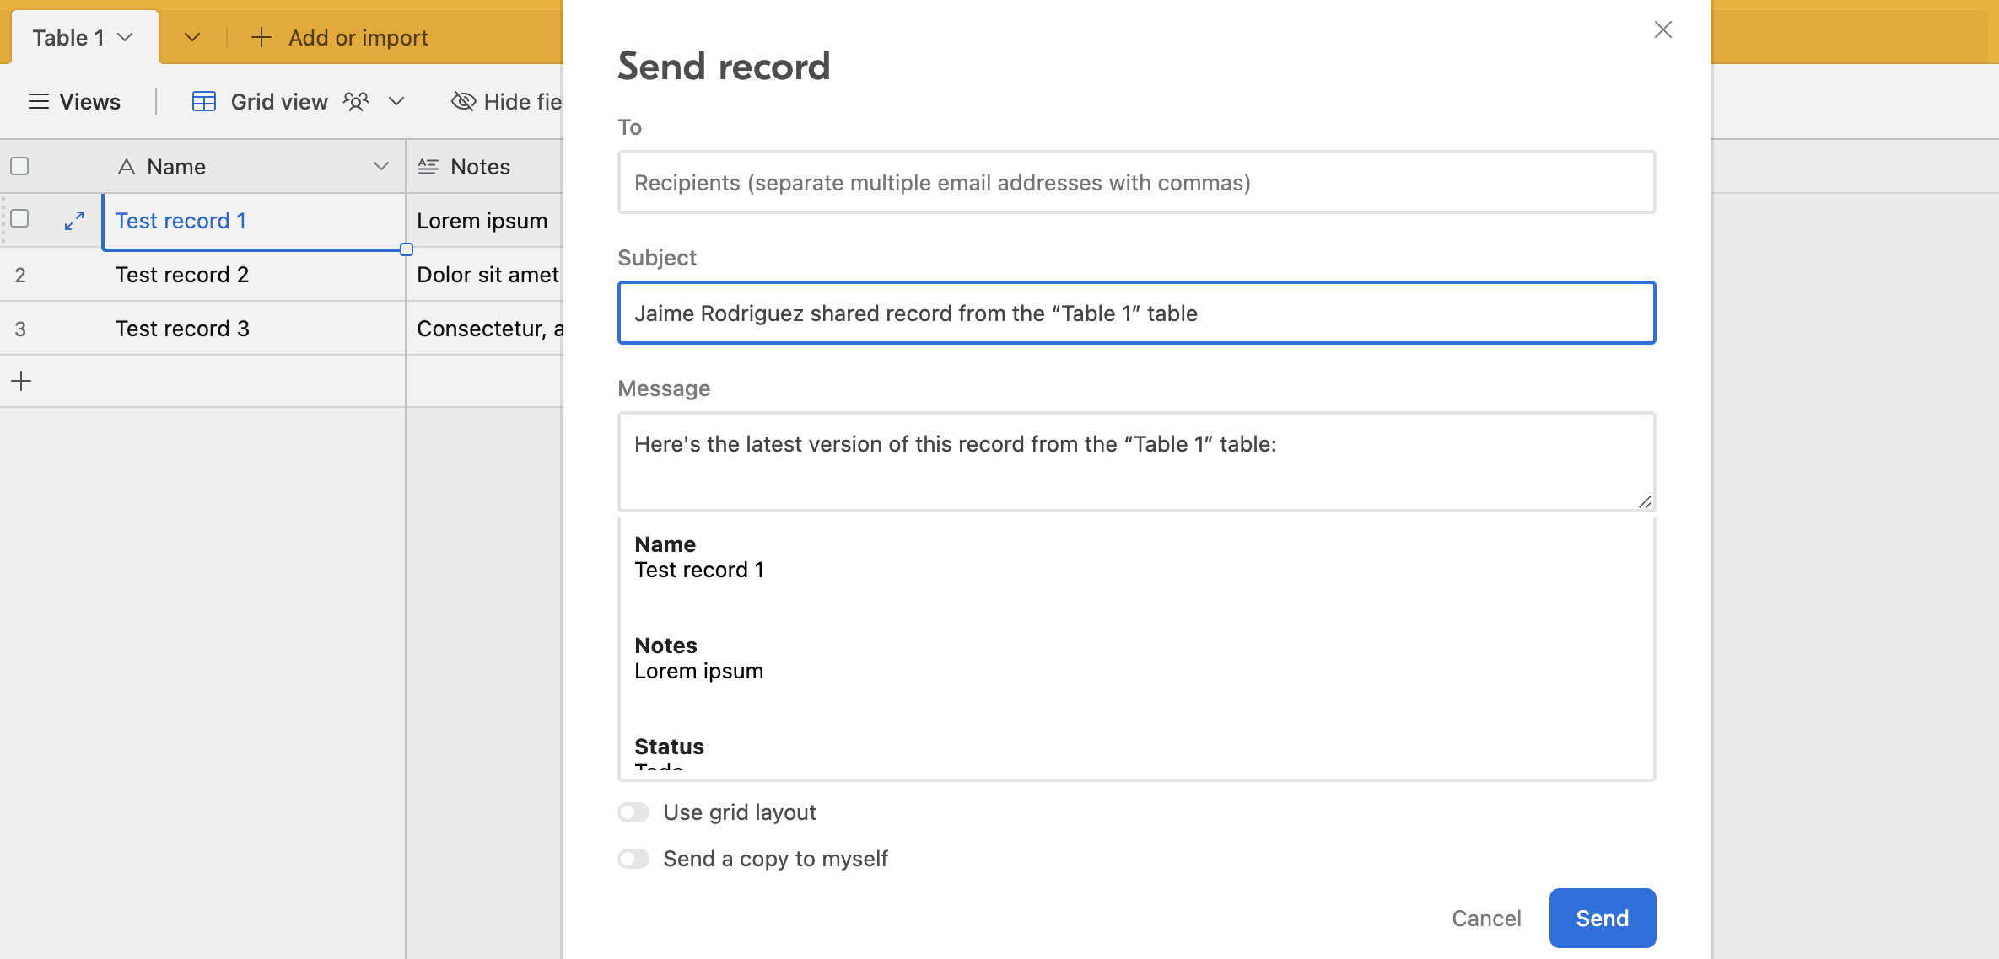Check the checkbox for Test record 1 row
1999x959 pixels.
[x=19, y=217]
